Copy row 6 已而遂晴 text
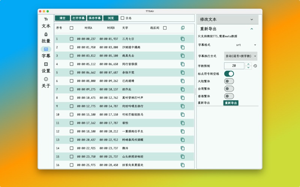The width and height of the screenshot is (300, 187). [183, 81]
